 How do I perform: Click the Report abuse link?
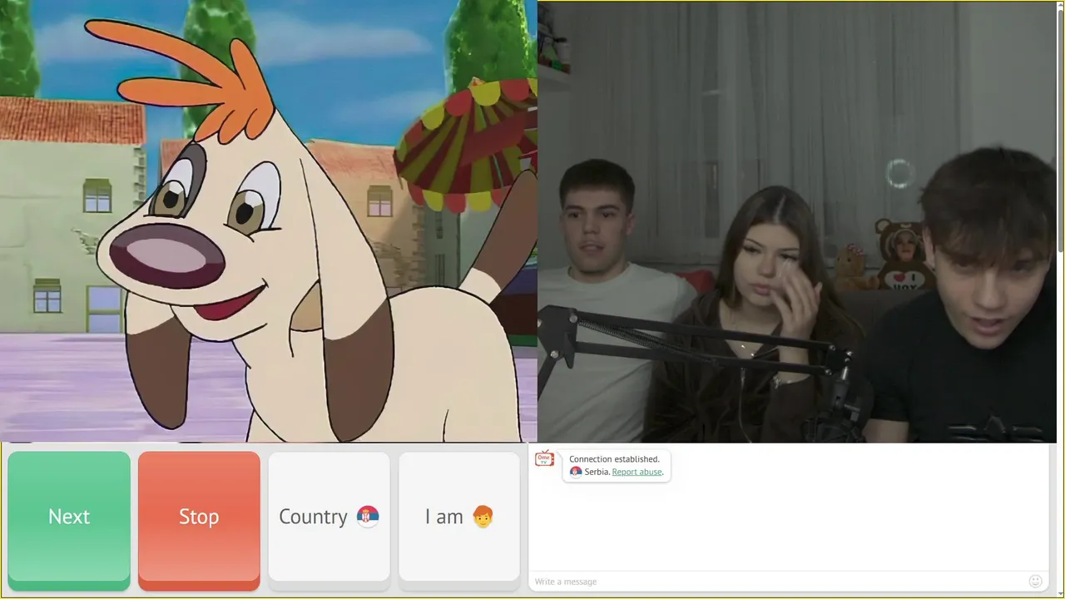pyautogui.click(x=637, y=472)
